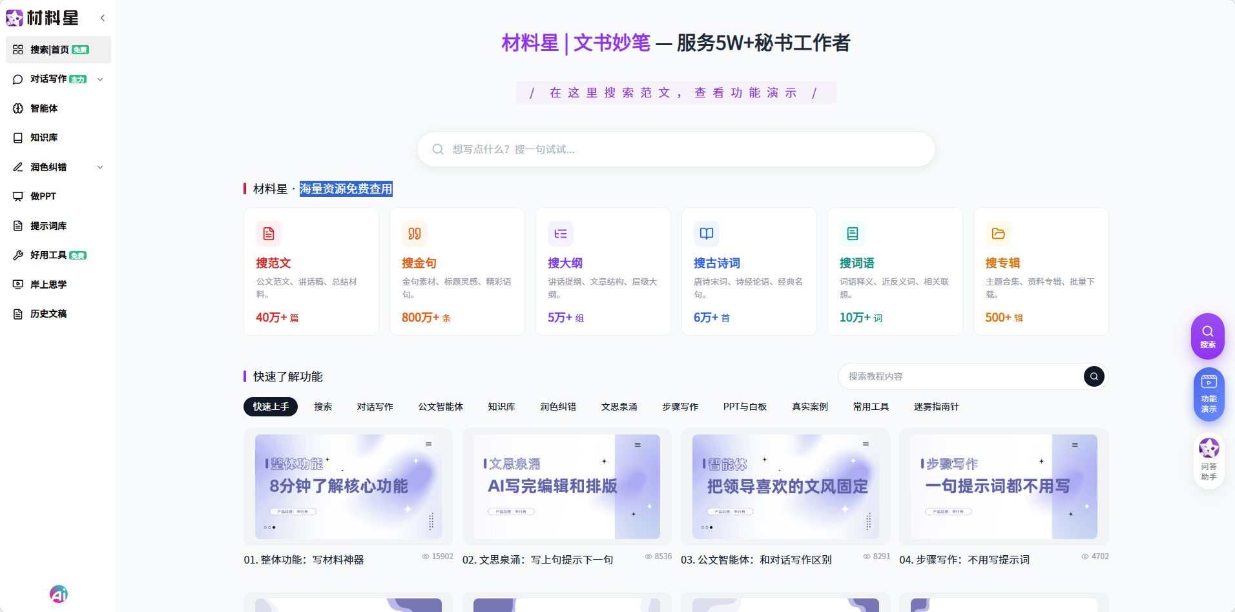Open the 搜古诗词 card
Screen dimensions: 1235x612
tap(749, 271)
